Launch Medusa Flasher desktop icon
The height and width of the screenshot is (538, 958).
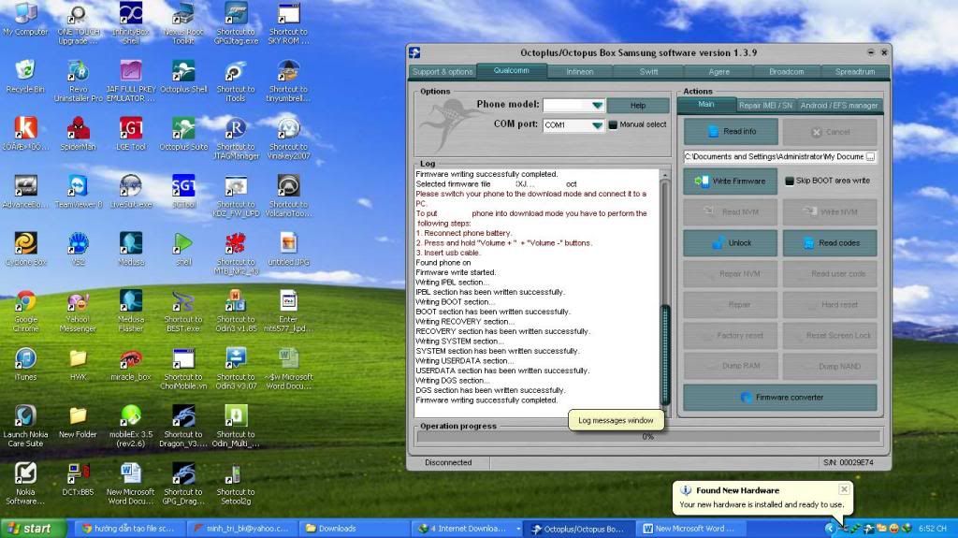(x=131, y=311)
